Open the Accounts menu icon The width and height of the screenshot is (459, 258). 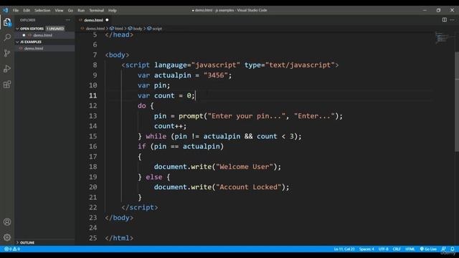[7, 221]
